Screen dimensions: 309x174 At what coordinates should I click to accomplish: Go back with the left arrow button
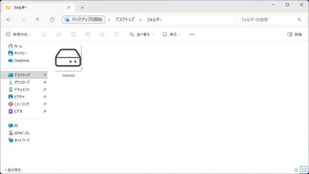[x=8, y=19]
